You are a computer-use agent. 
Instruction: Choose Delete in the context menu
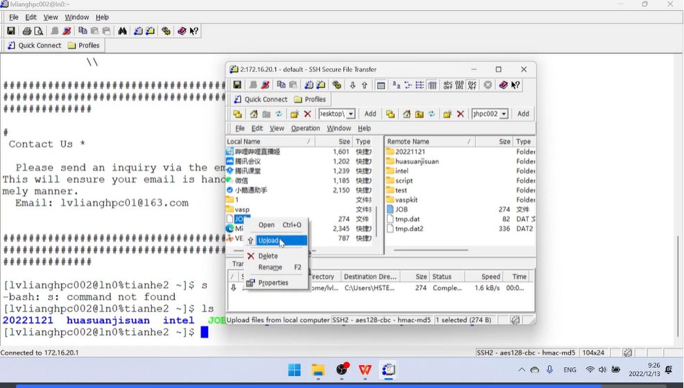(276, 256)
